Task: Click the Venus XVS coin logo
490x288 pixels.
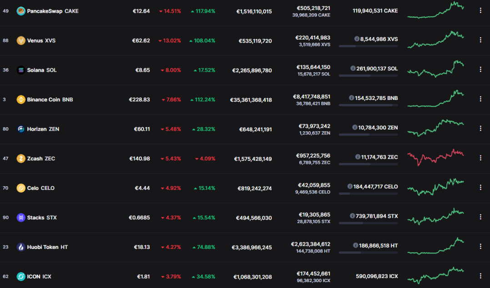Action: pyautogui.click(x=21, y=40)
